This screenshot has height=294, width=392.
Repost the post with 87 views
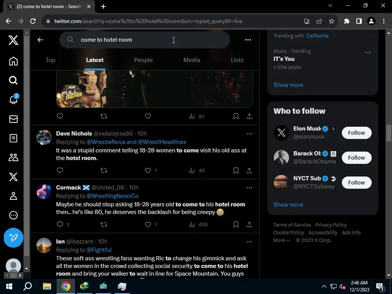tap(104, 116)
